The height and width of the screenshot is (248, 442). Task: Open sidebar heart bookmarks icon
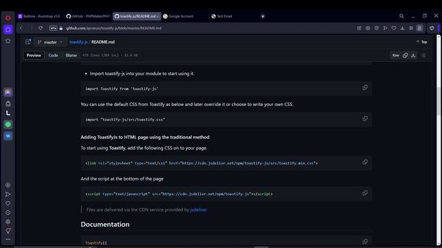8,203
